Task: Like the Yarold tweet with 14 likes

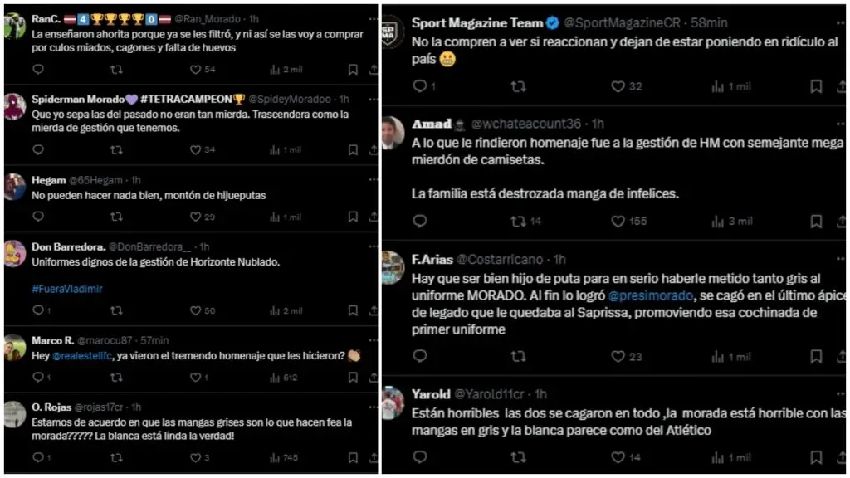Action: click(618, 457)
